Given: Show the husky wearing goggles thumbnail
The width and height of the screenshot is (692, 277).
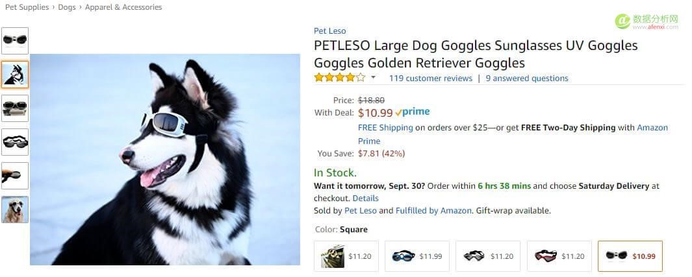Looking at the screenshot, I should coord(14,74).
